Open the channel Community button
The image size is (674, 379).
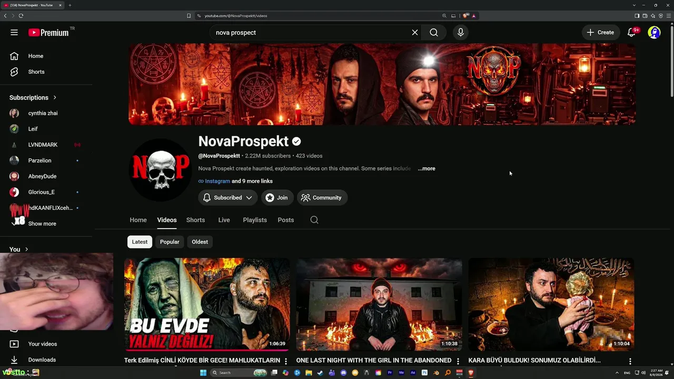tap(322, 198)
